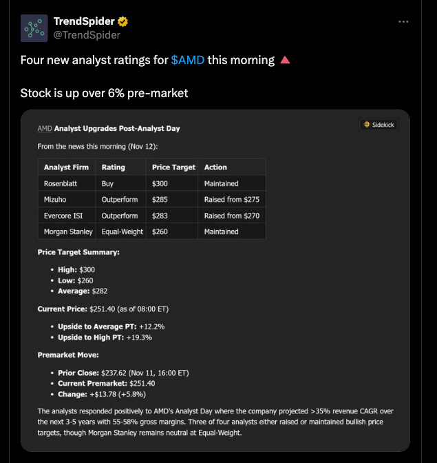Click the @TrendSpider handle

[x=87, y=34]
